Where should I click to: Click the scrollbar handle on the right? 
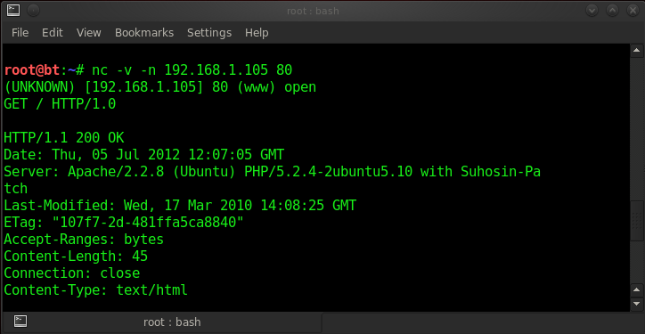point(637,221)
